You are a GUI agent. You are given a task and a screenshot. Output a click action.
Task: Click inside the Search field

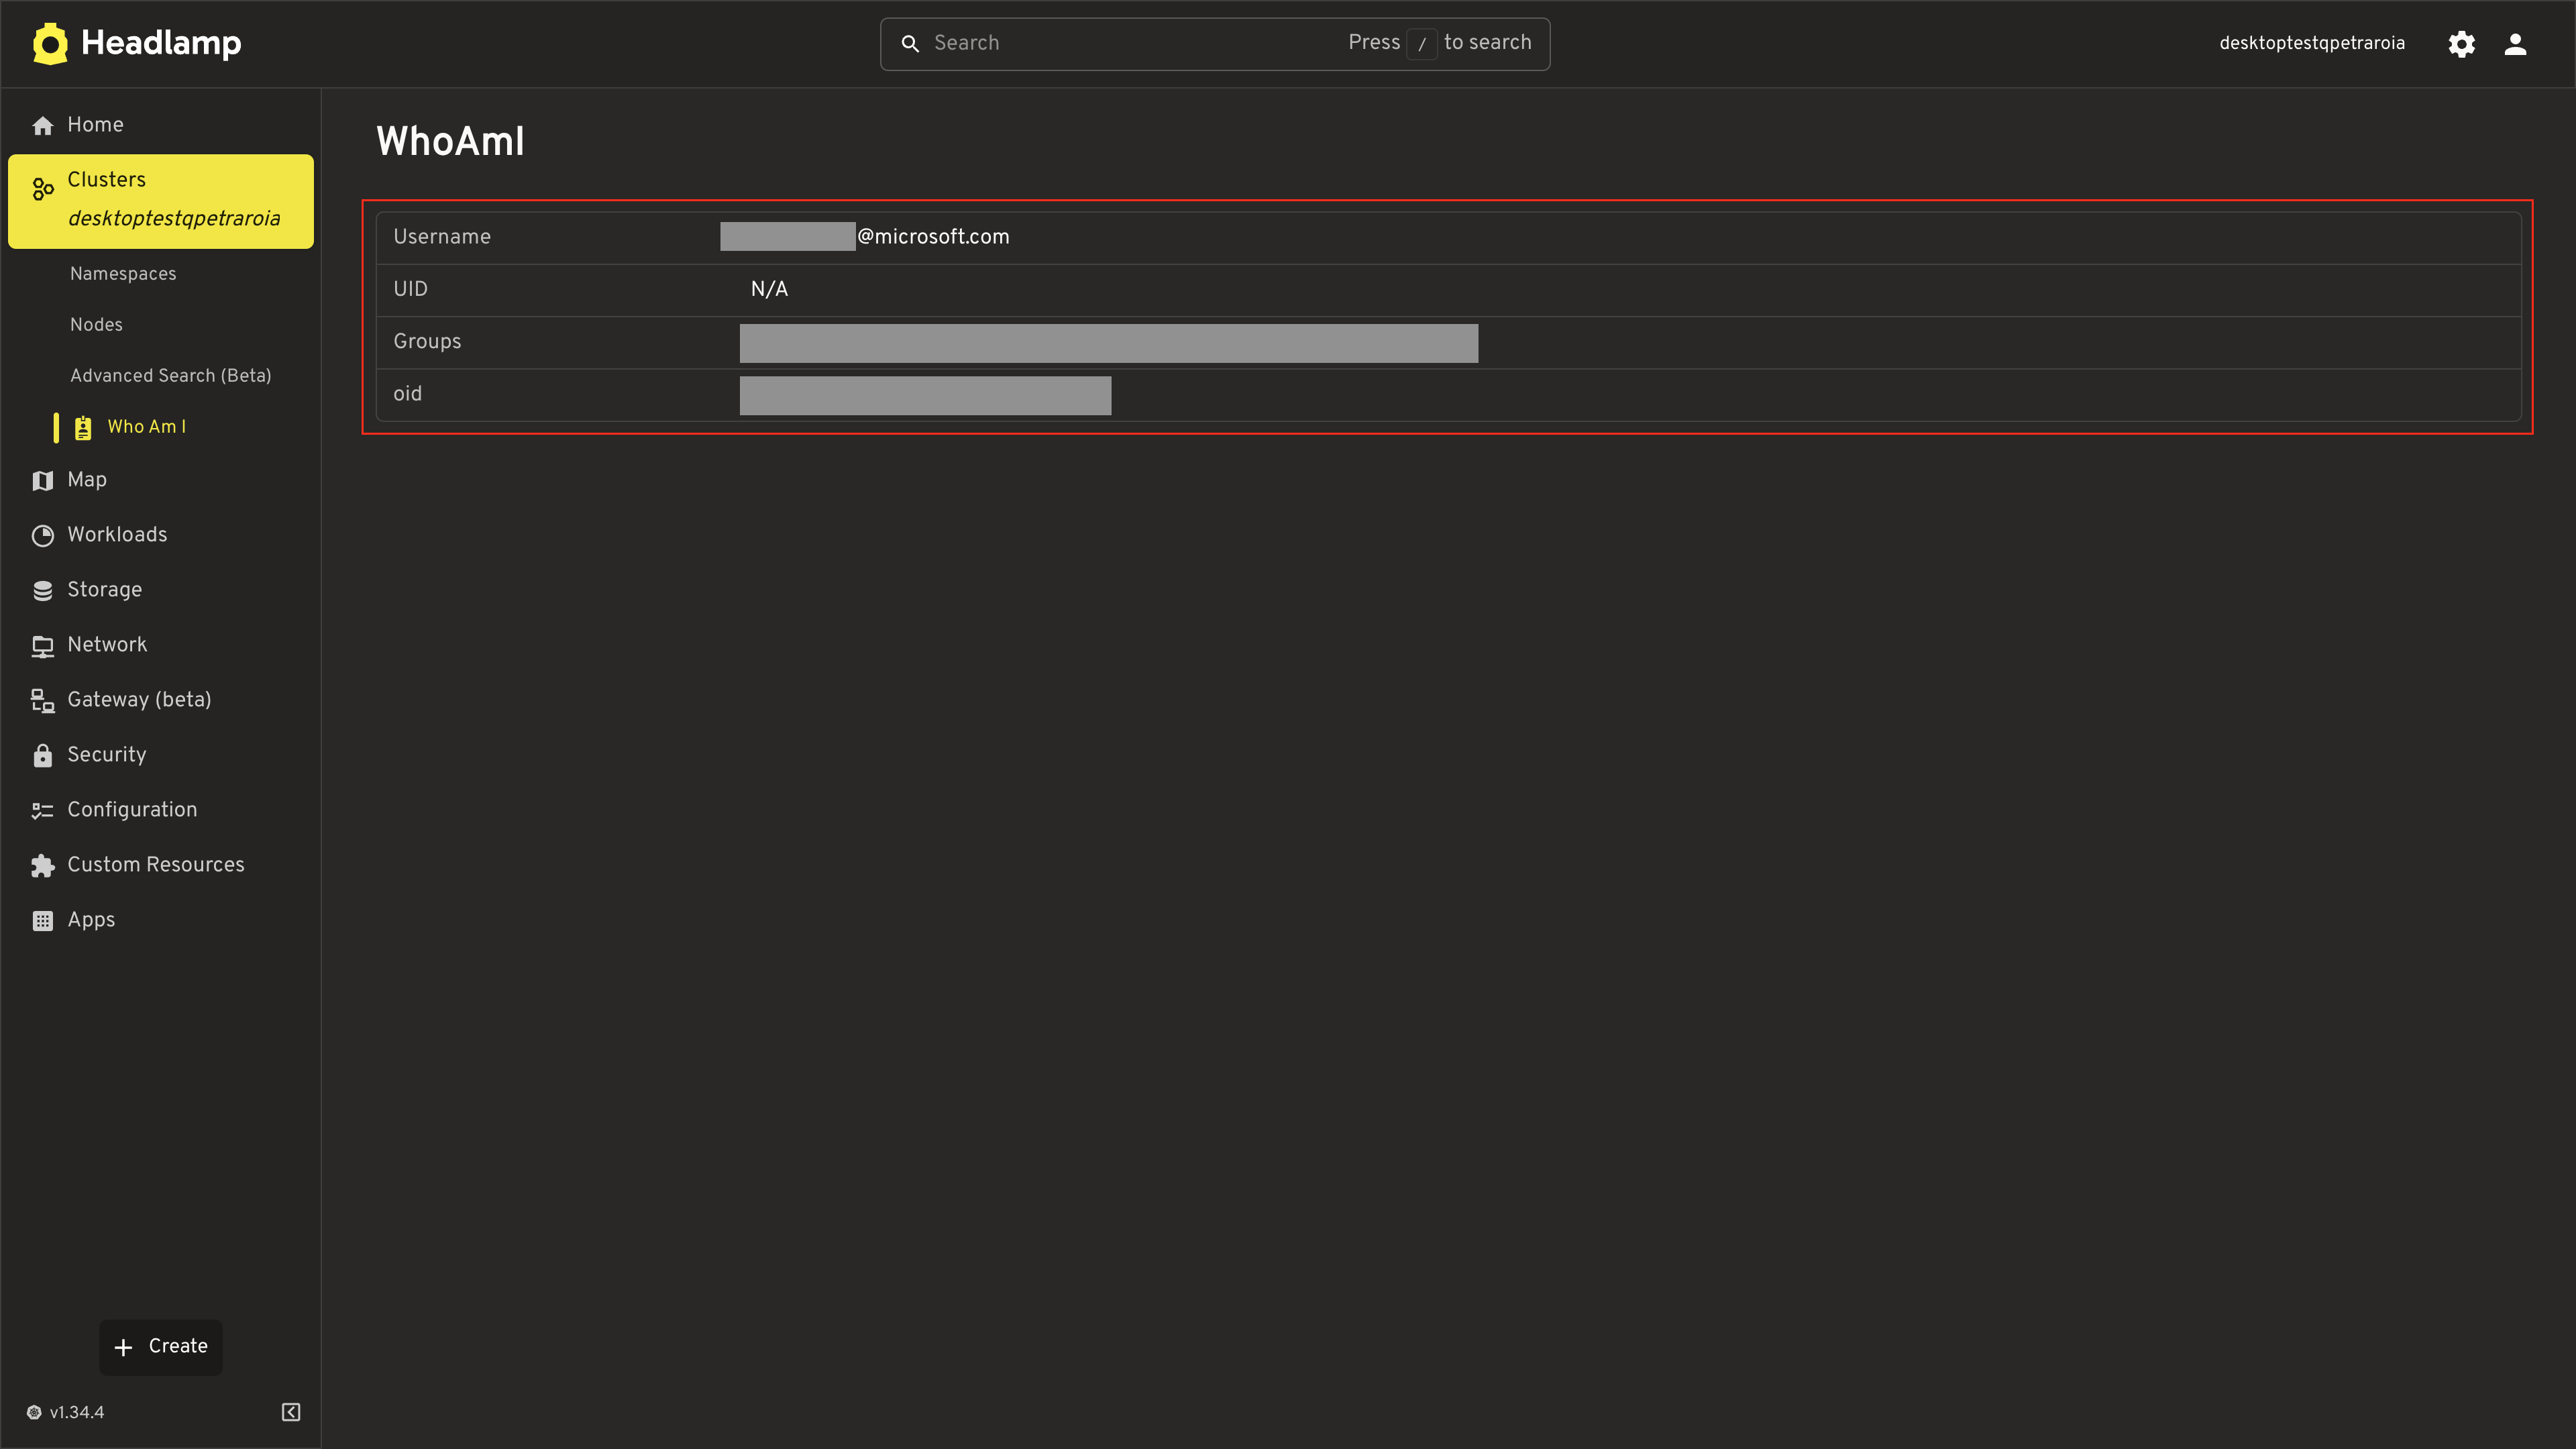point(1100,43)
